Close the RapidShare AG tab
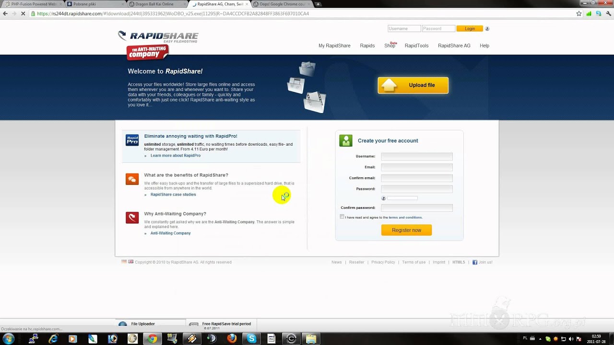The height and width of the screenshot is (345, 614). (248, 4)
